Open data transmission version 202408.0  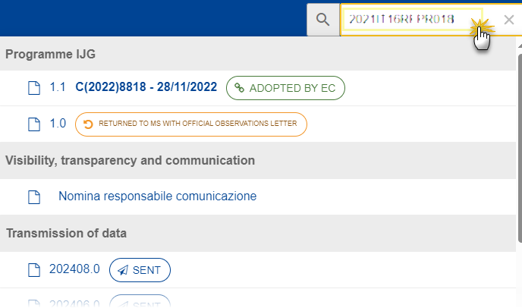coord(74,269)
